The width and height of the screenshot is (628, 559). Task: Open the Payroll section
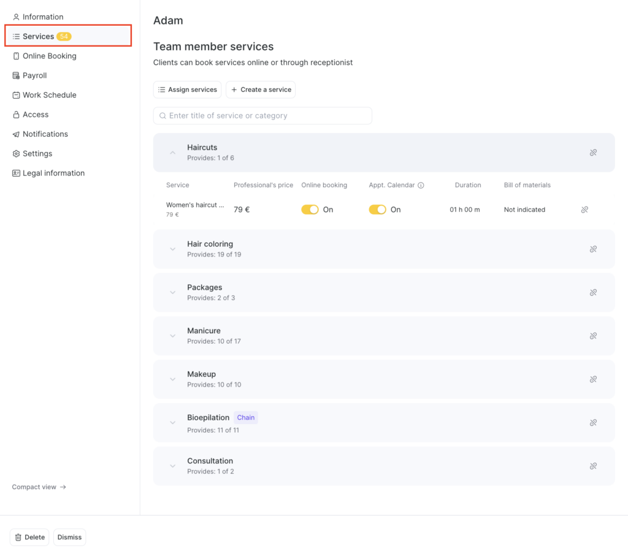click(x=34, y=75)
